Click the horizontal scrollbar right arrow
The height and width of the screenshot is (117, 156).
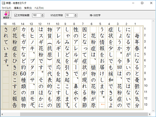tap(150, 114)
